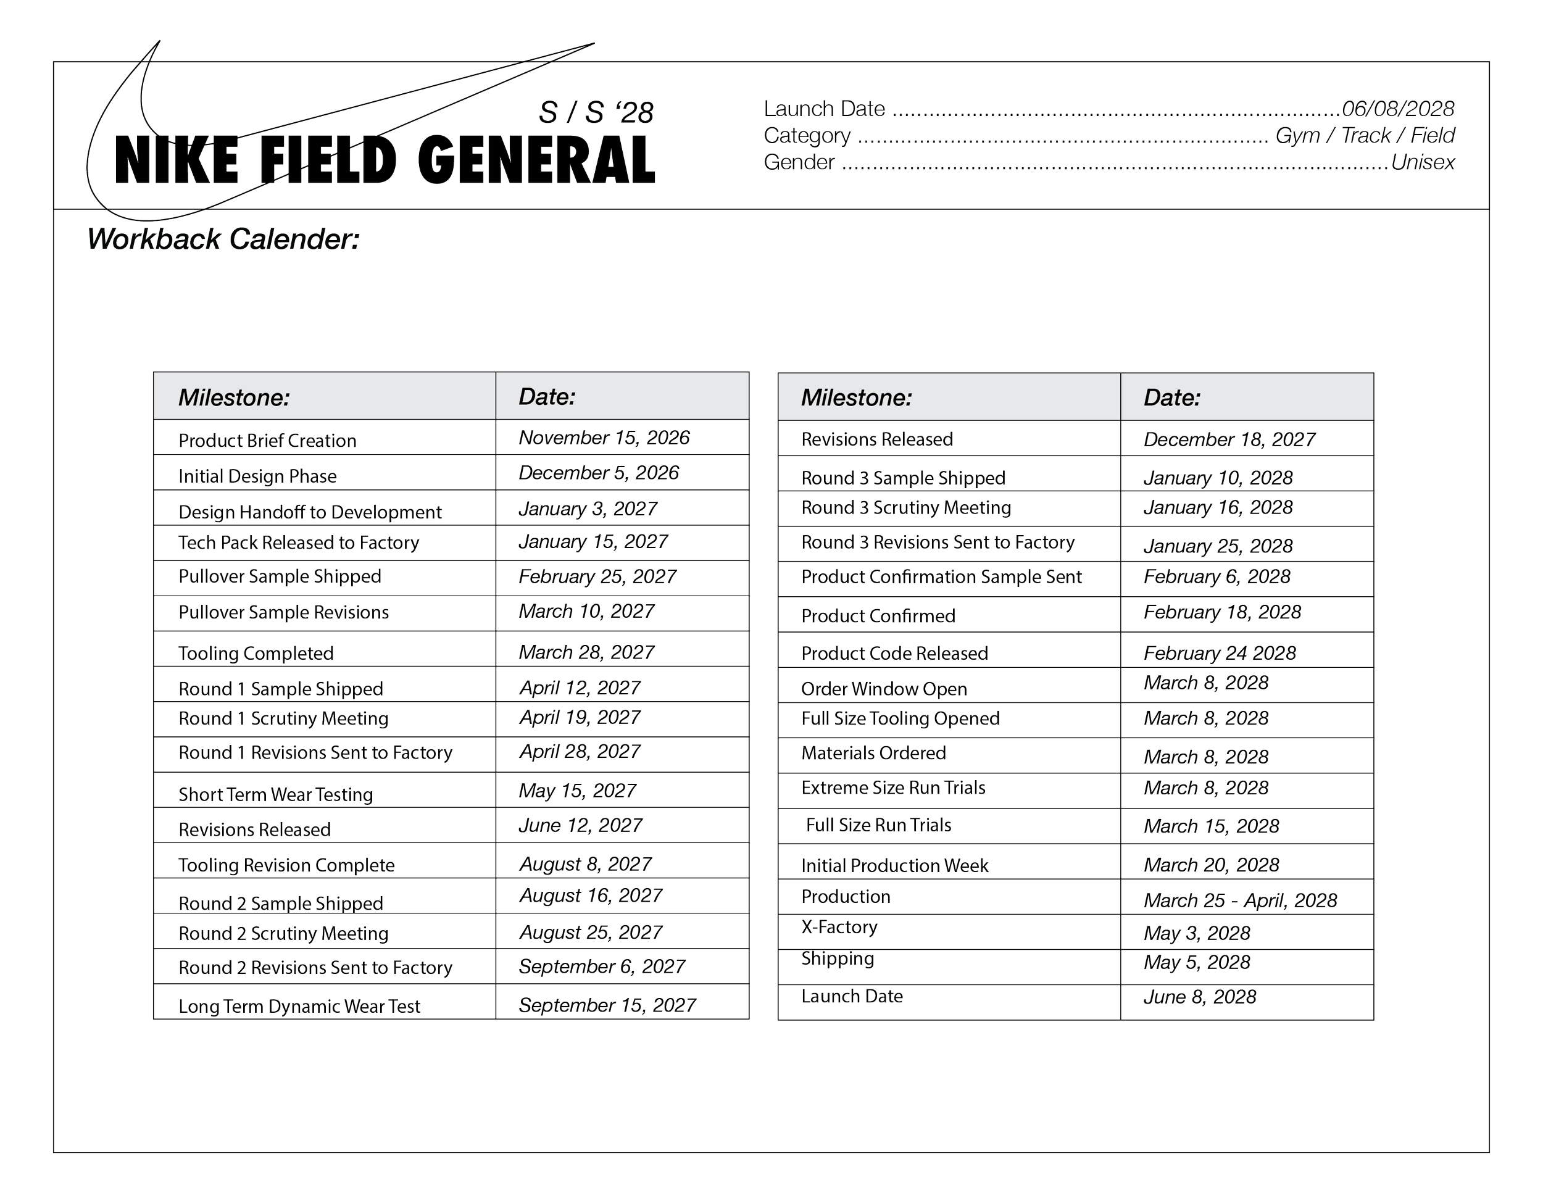Click the Tooling Revision Complete milestone
Viewport: 1543px width, 1193px height.
coord(286,865)
